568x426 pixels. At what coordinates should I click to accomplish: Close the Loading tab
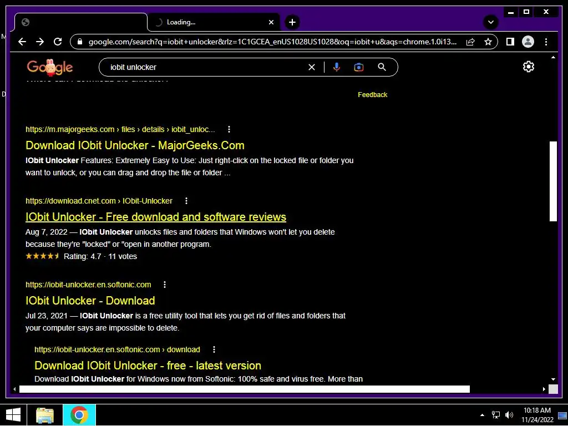[271, 22]
